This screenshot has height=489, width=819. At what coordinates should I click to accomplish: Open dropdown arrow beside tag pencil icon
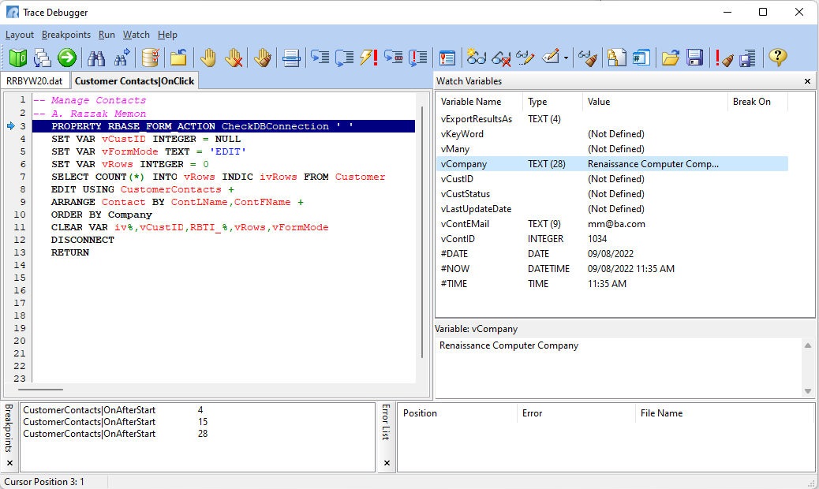(x=566, y=58)
